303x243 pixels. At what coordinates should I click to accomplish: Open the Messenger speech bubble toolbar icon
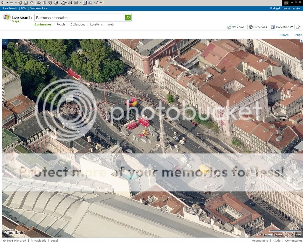tap(96, 2)
